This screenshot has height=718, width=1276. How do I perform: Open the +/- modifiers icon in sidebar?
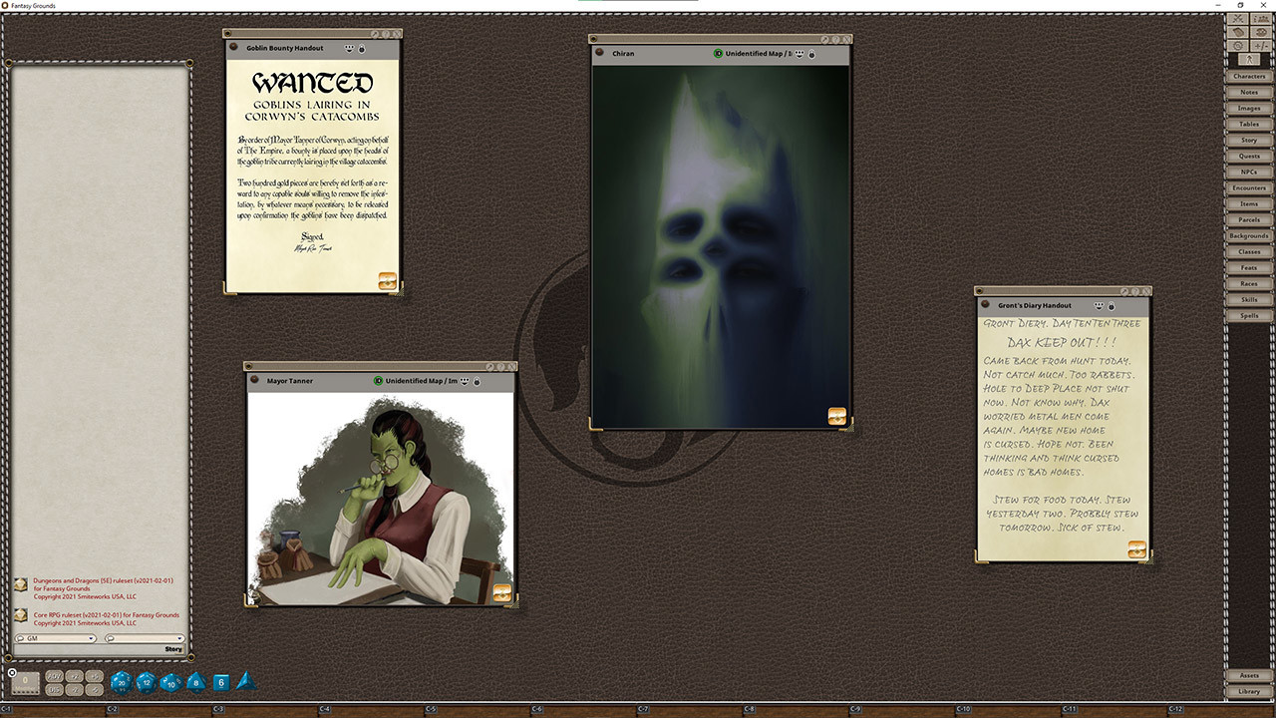point(1261,46)
